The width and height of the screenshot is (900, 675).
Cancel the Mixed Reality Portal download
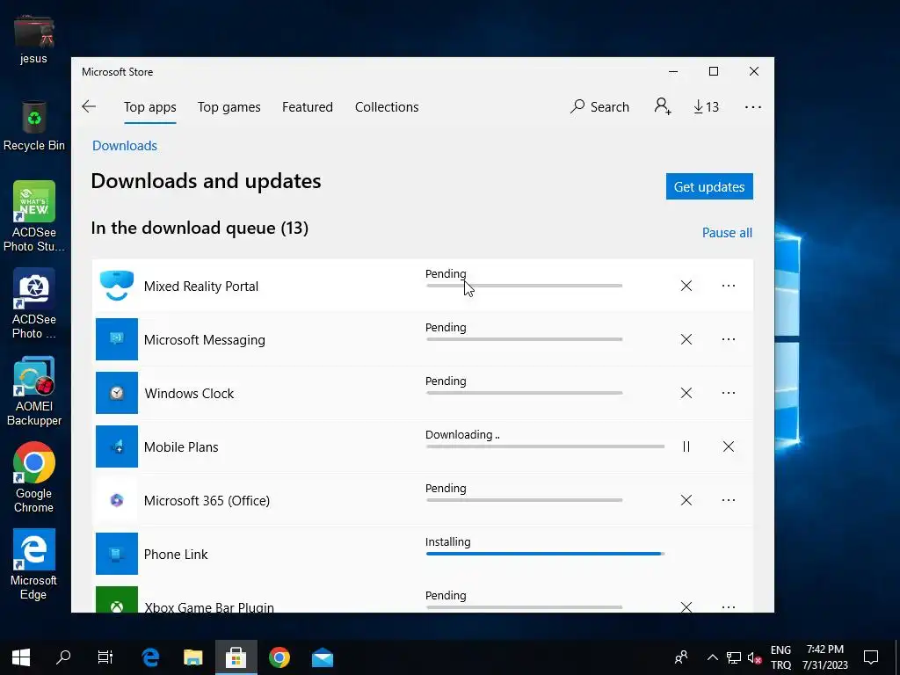(x=686, y=286)
